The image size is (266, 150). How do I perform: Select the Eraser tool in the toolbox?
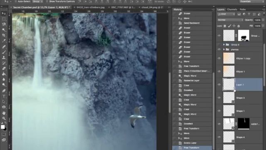(x=4, y=68)
